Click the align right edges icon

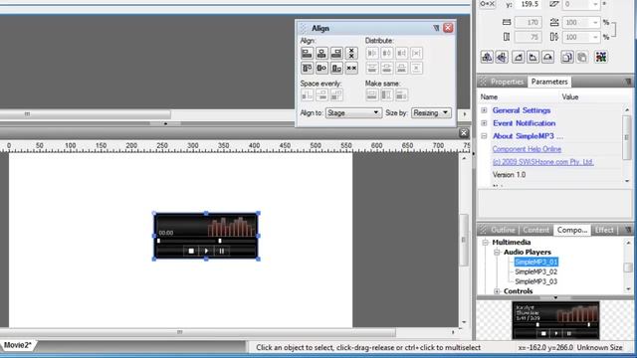click(336, 53)
